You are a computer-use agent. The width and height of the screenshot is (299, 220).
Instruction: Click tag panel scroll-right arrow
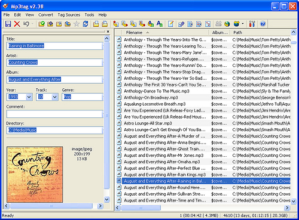(x=100, y=206)
